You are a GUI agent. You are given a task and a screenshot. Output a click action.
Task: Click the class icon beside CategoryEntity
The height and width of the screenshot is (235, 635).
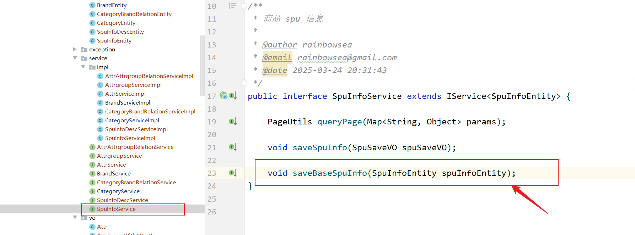pos(92,23)
